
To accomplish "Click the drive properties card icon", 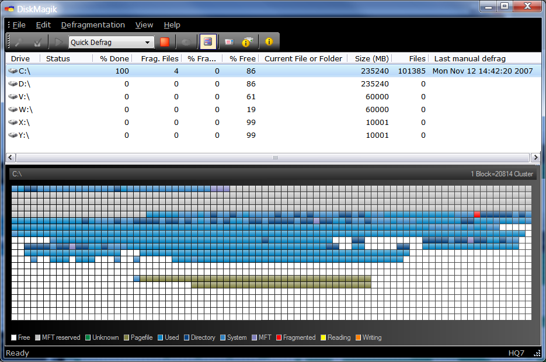I will [x=229, y=42].
